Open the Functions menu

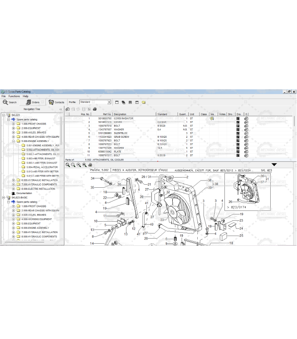pyautogui.click(x=14, y=96)
